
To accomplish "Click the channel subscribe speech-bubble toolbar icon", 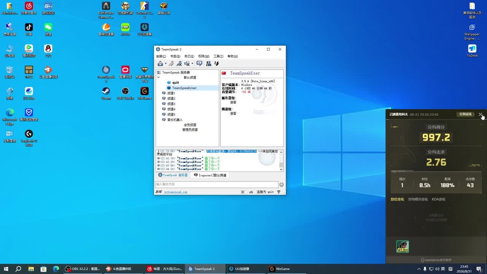I will point(199,64).
